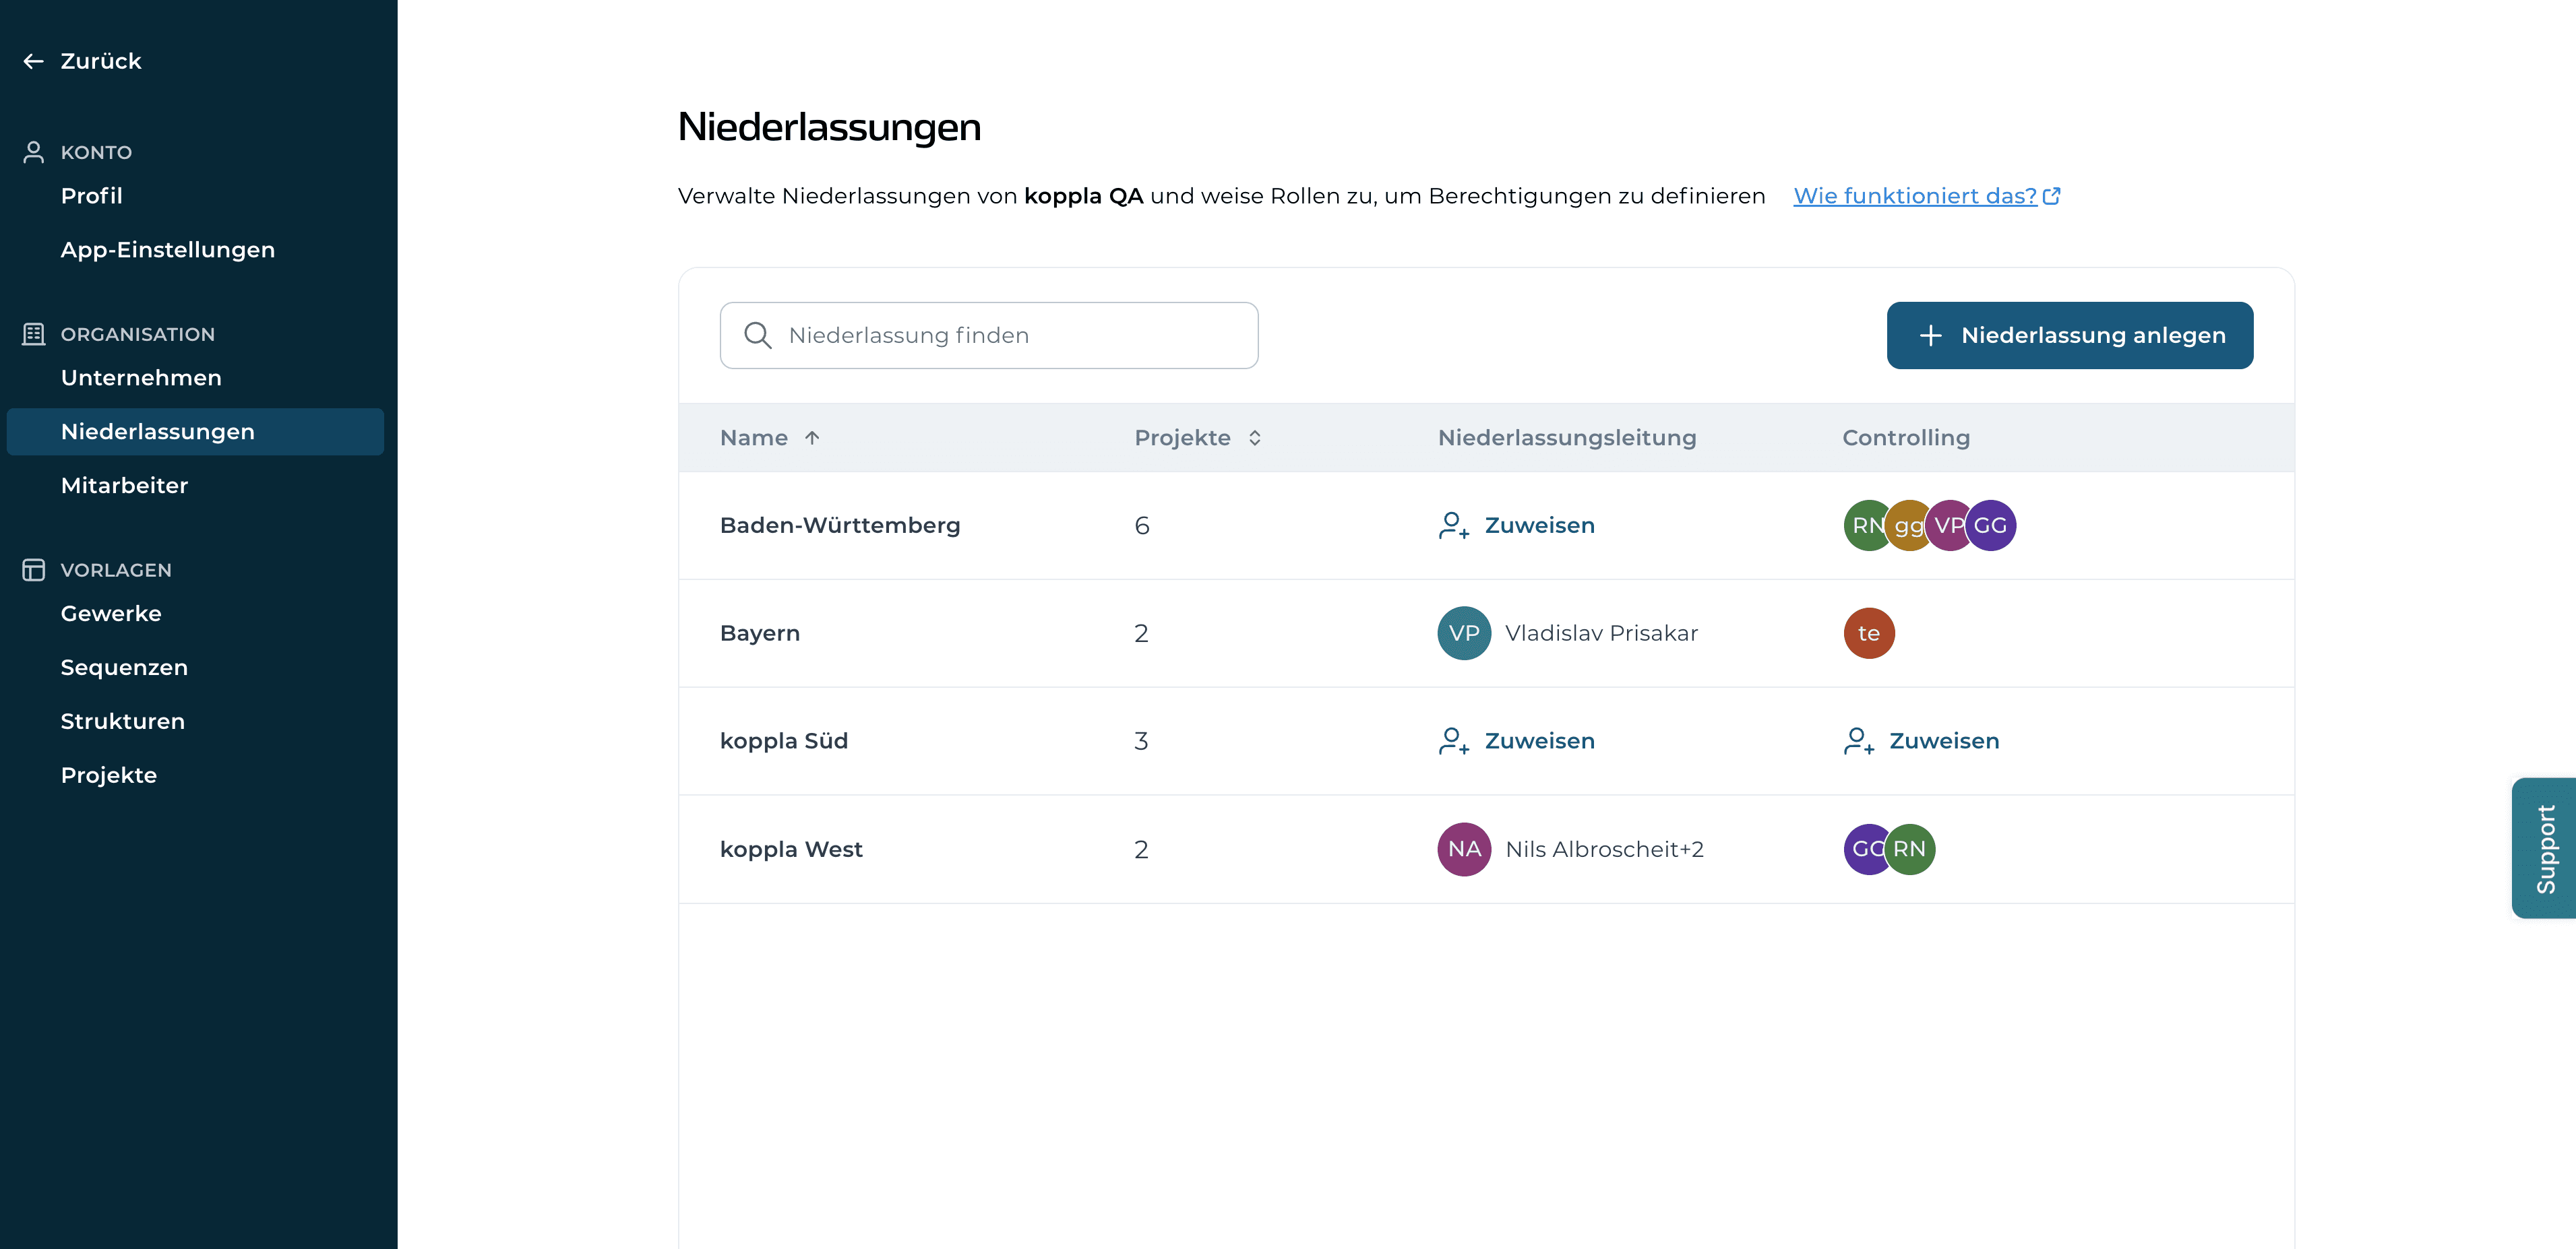Screen dimensions: 2576x1249
Task: Click the template icon beside VORLAGEN
Action: point(34,569)
